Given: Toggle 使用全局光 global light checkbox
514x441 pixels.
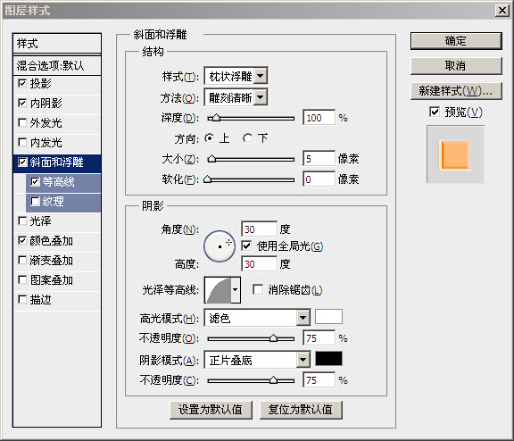Looking at the screenshot, I should click(246, 245).
